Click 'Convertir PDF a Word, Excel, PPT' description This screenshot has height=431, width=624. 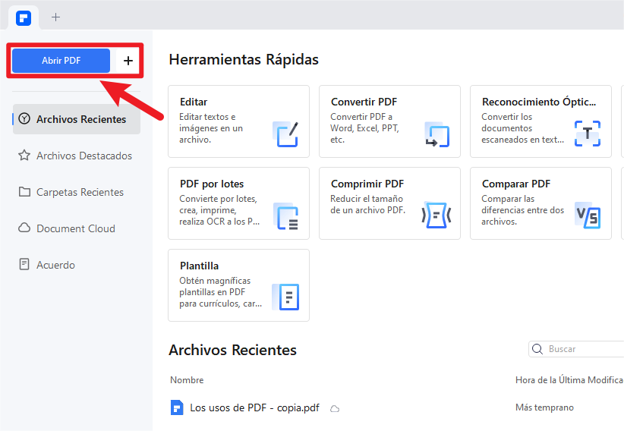pyautogui.click(x=364, y=128)
